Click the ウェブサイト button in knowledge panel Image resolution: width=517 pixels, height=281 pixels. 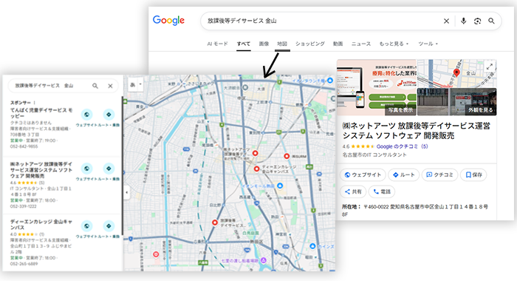point(363,175)
